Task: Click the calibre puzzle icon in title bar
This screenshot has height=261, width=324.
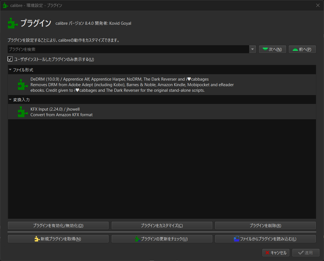Action: click(x=5, y=5)
